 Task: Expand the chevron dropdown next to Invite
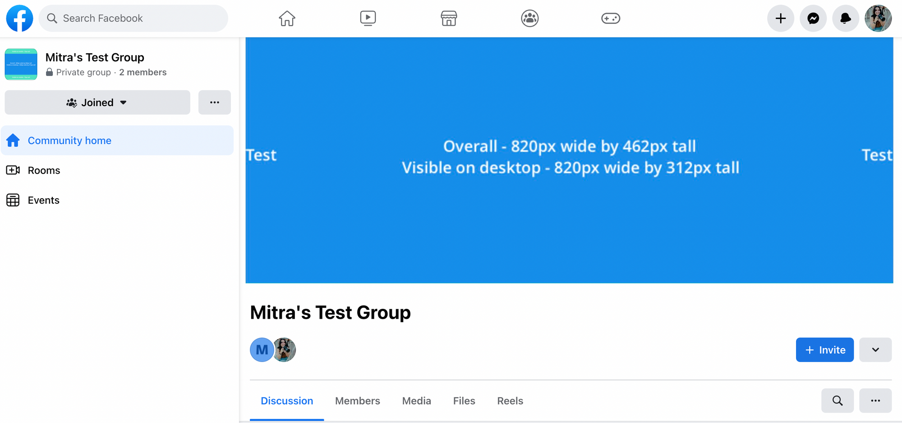click(x=875, y=350)
